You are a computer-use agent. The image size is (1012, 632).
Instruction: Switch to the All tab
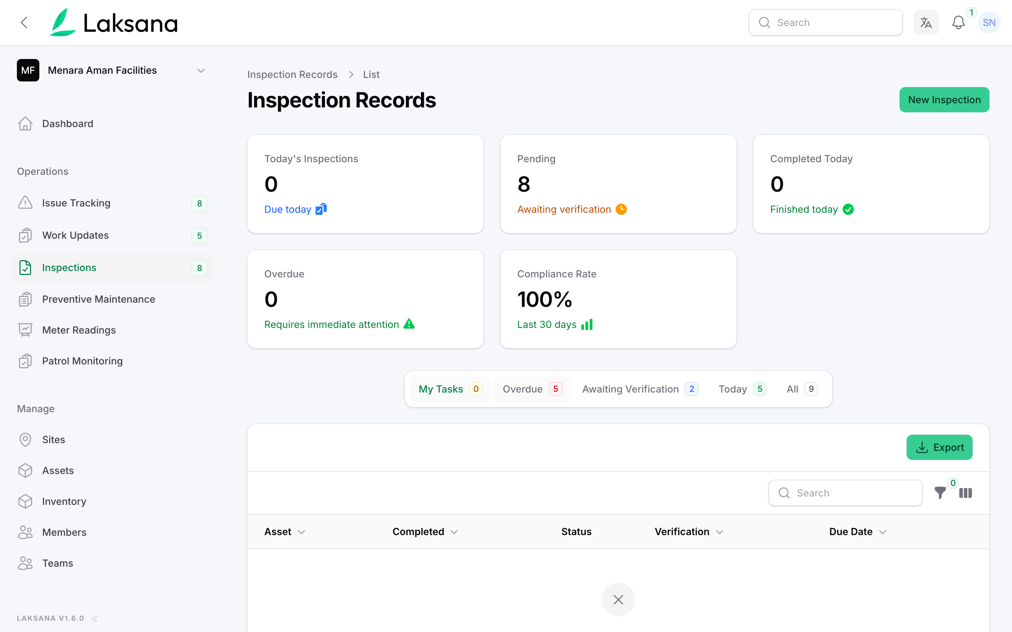pos(802,389)
